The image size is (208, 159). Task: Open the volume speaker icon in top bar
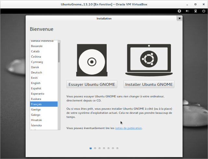pyautogui.click(x=187, y=11)
